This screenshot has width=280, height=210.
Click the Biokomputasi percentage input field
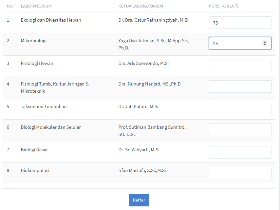(240, 173)
